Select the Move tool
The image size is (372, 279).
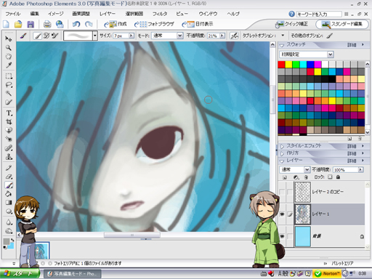pyautogui.click(x=9, y=39)
